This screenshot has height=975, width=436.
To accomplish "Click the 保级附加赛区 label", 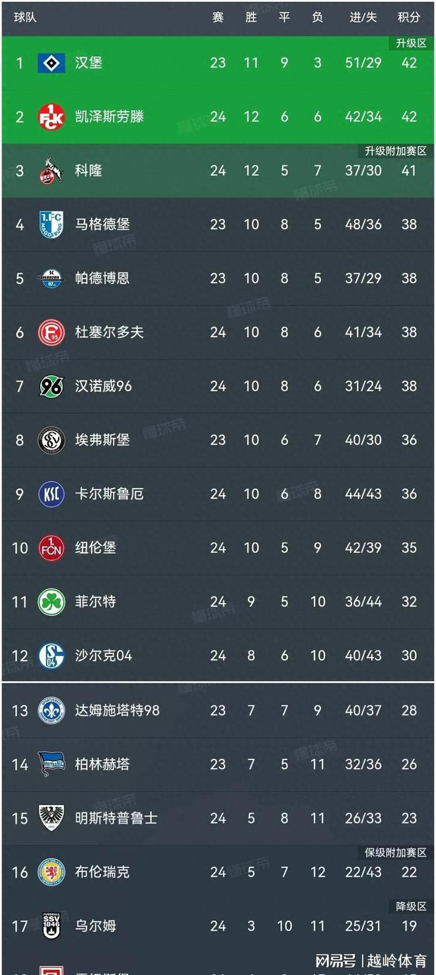I will pyautogui.click(x=397, y=851).
